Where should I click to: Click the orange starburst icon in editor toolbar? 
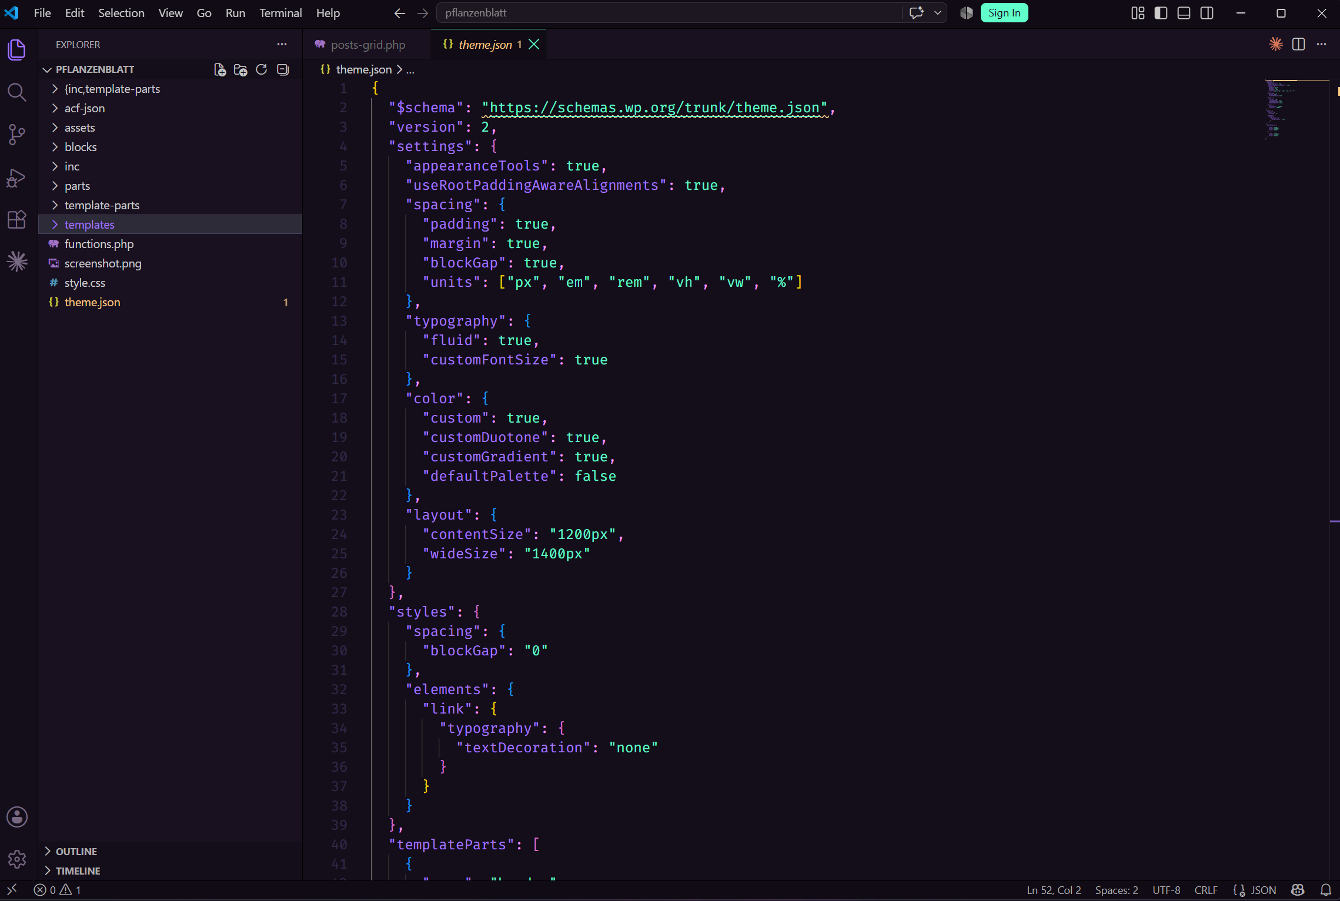pos(1276,44)
